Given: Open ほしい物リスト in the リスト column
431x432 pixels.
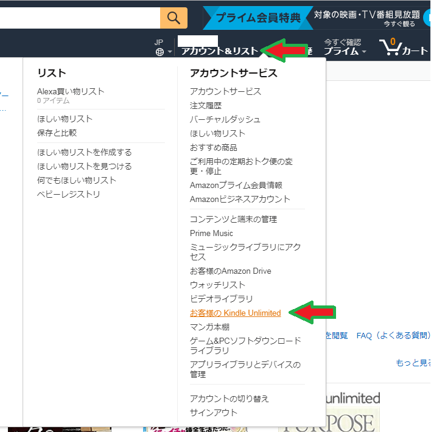Looking at the screenshot, I should [x=65, y=119].
